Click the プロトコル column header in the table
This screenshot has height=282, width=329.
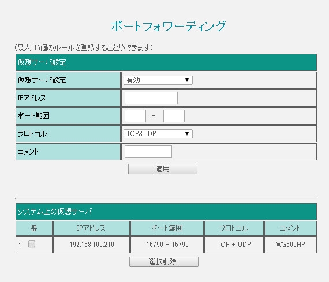(234, 228)
